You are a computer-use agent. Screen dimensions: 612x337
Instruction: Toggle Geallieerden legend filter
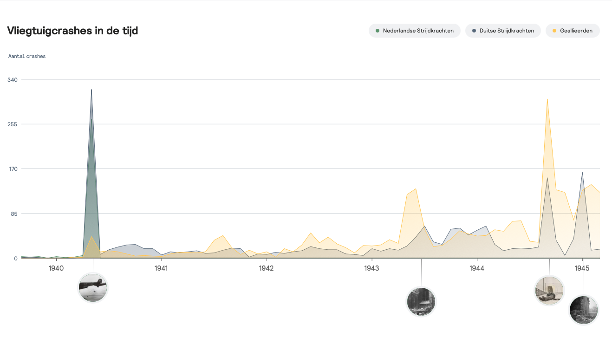573,31
